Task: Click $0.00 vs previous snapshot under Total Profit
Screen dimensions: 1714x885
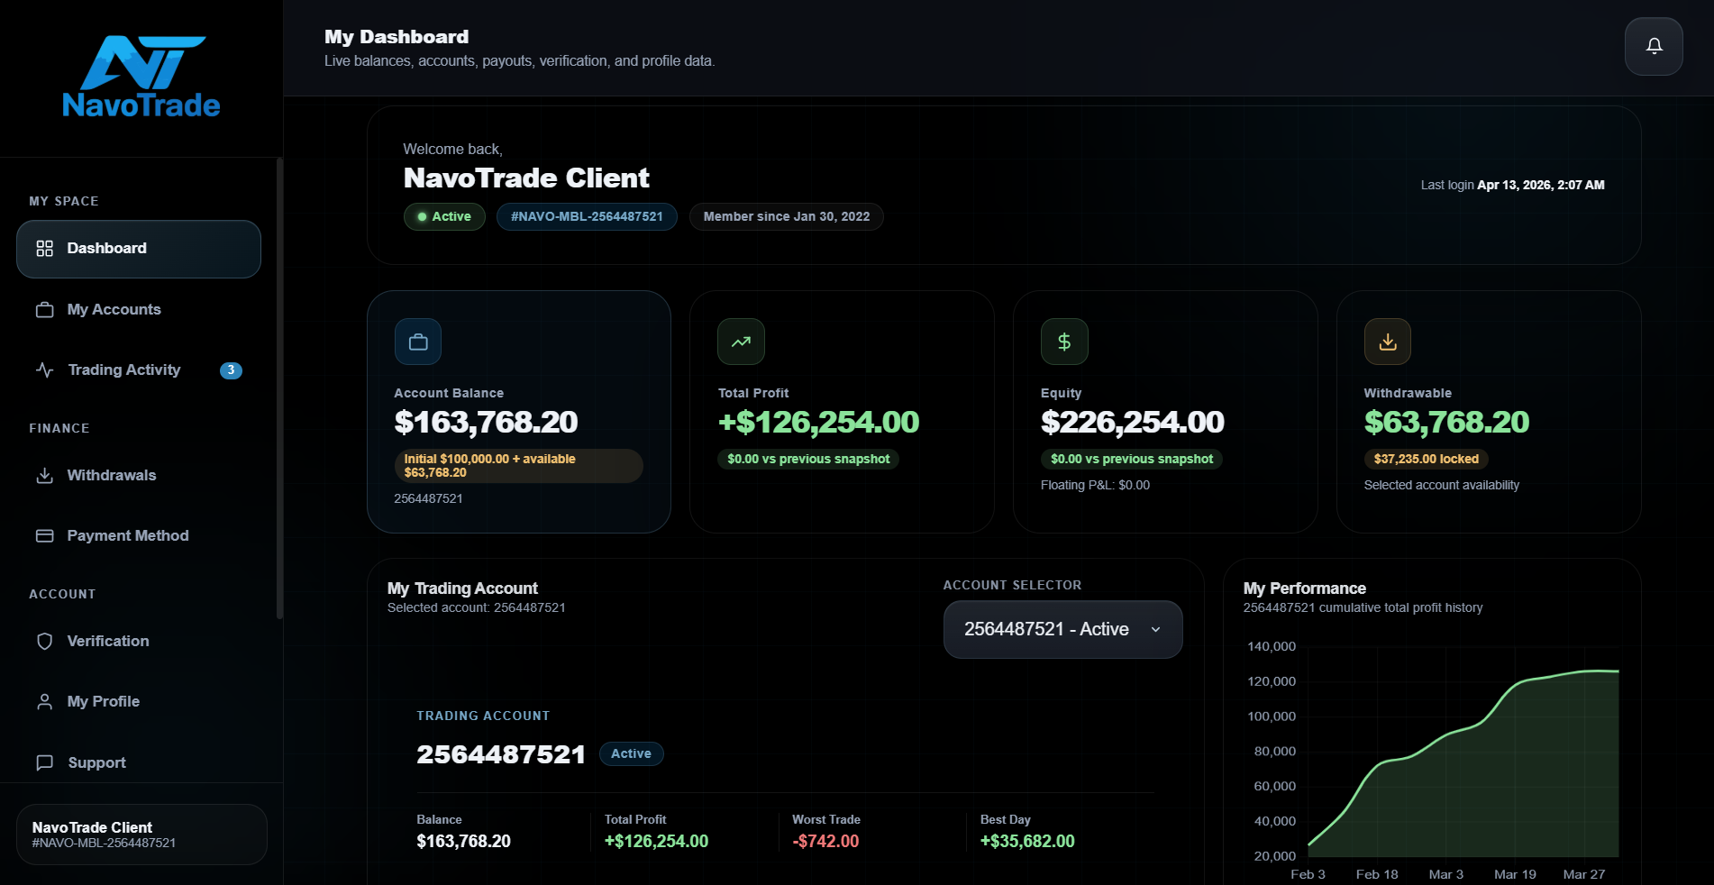Action: (808, 459)
